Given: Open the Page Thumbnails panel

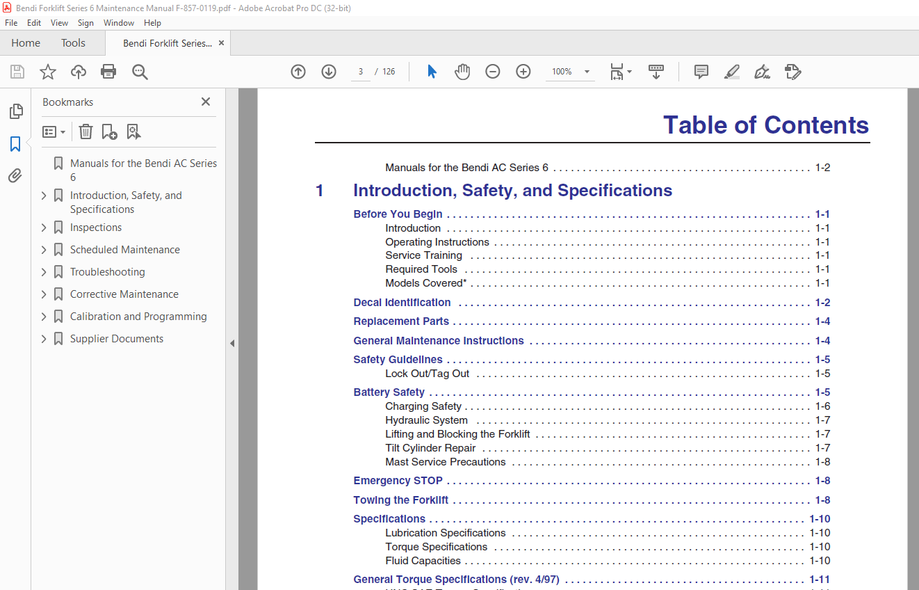Looking at the screenshot, I should (15, 111).
